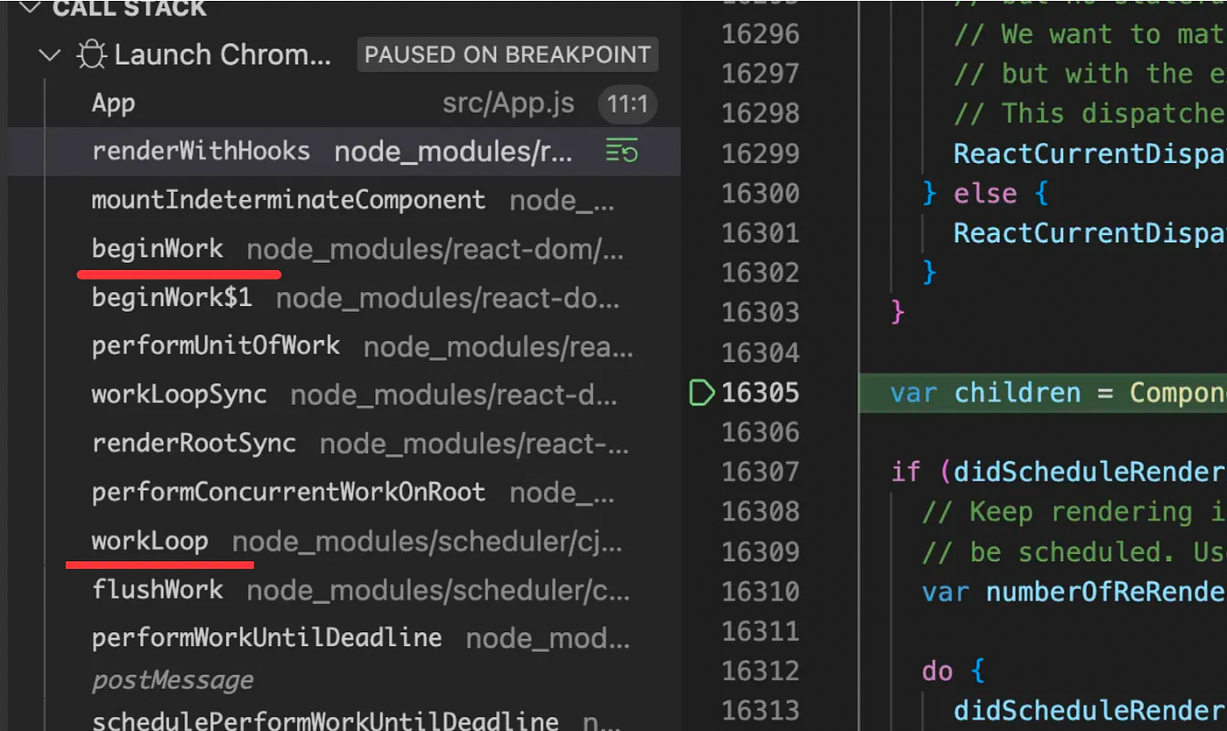Click the '// be scheduled. Us' comment line
This screenshot has height=731, width=1227.
coord(1074,552)
